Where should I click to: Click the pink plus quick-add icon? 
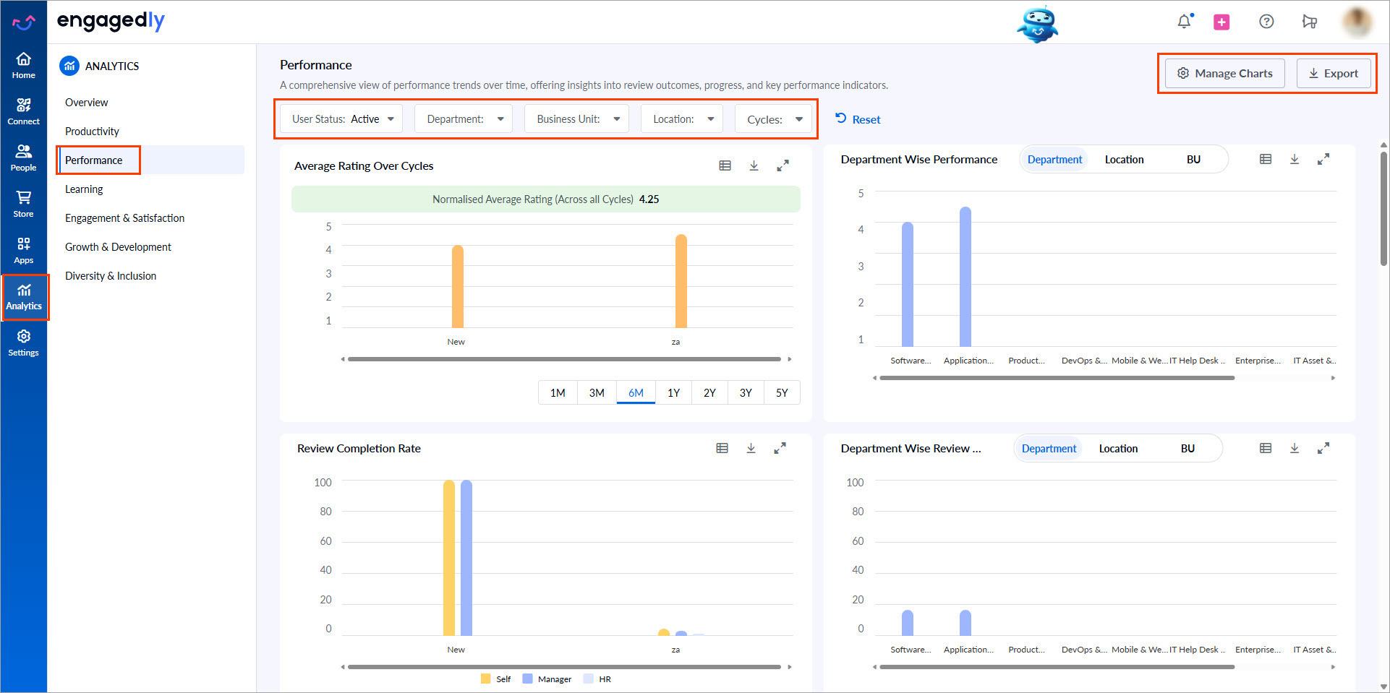1221,22
